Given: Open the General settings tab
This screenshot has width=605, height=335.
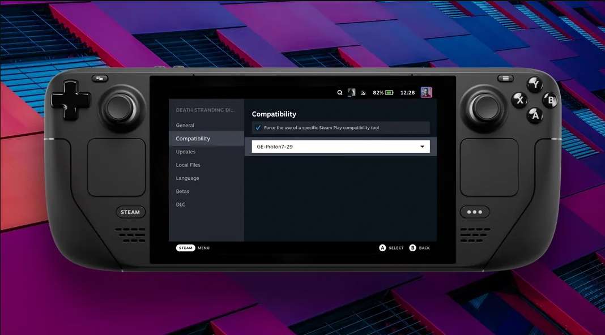Looking at the screenshot, I should click(206, 125).
